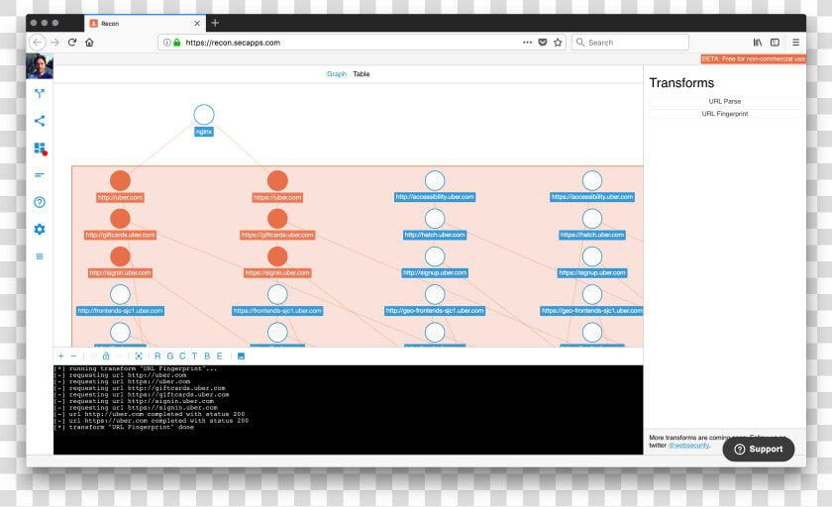Open a new browser tab

coord(215,23)
